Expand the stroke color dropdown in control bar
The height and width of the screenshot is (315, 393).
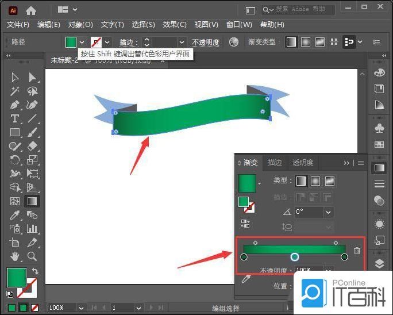pos(107,42)
